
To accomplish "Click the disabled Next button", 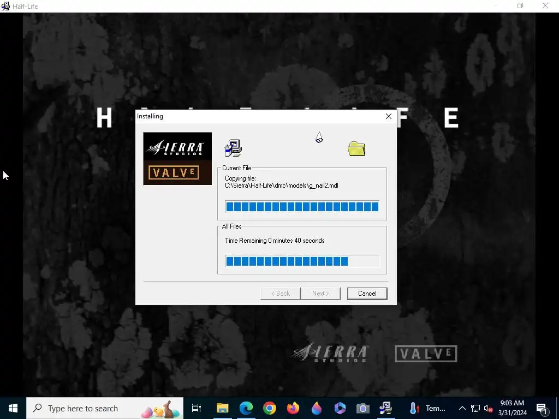I will (x=320, y=293).
